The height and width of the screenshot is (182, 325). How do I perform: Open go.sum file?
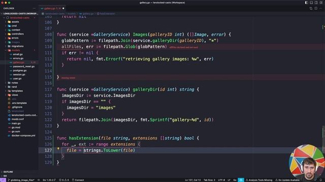16,131
